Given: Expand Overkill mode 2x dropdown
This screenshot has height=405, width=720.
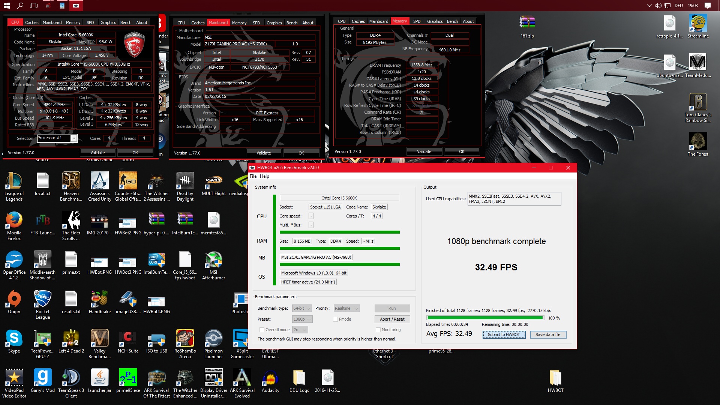Looking at the screenshot, I should point(300,330).
